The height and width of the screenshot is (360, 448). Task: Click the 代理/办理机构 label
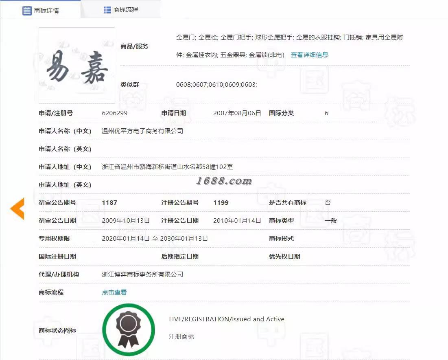pyautogui.click(x=59, y=274)
